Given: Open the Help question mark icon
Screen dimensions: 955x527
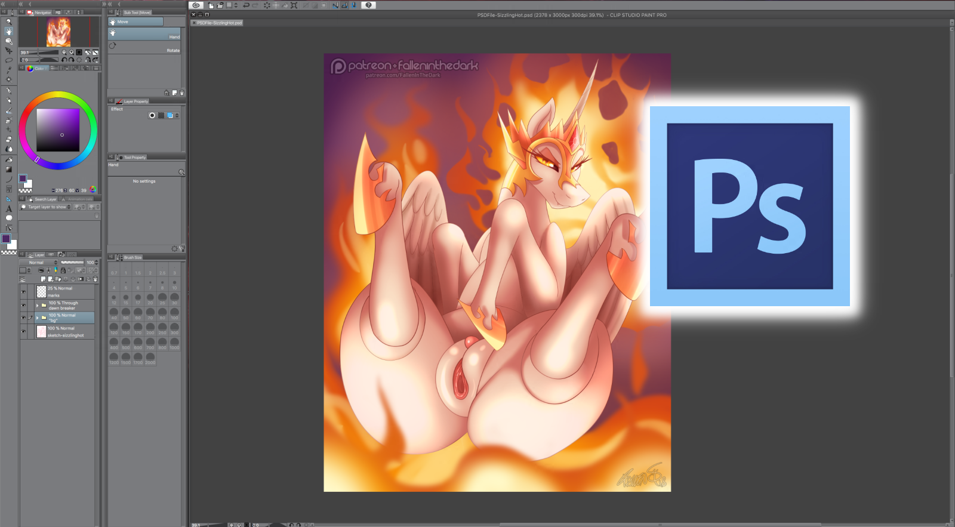Looking at the screenshot, I should click(x=368, y=5).
